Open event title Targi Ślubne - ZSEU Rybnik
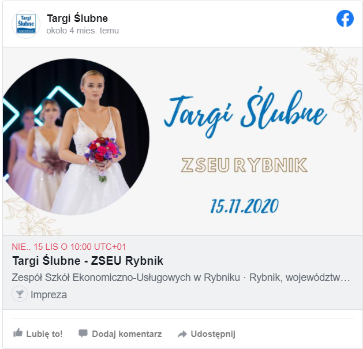The height and width of the screenshot is (349, 363). click(88, 261)
